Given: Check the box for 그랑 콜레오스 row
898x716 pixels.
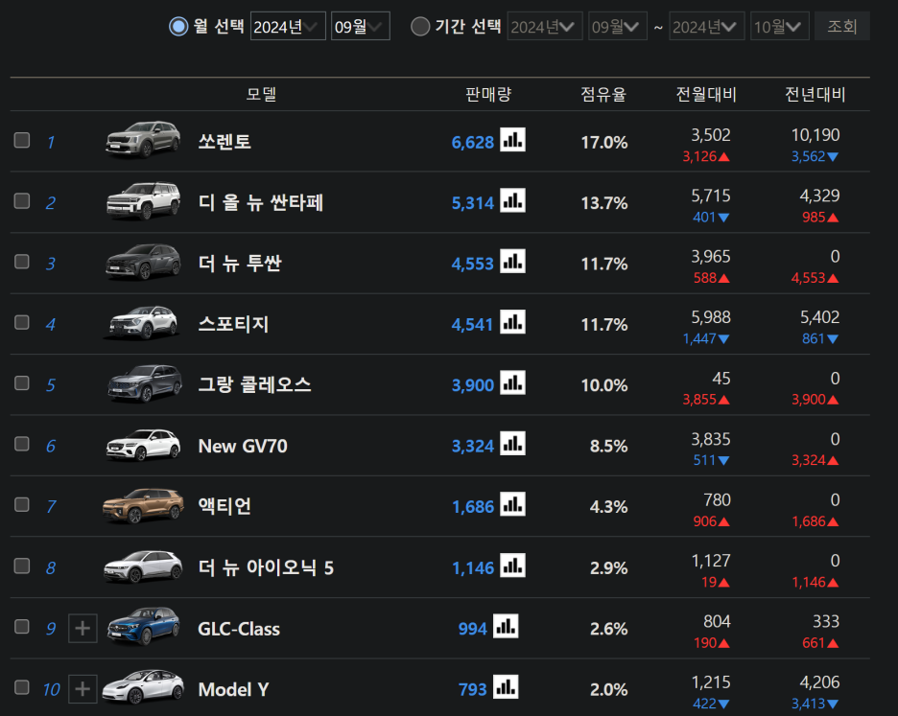Looking at the screenshot, I should point(22,382).
